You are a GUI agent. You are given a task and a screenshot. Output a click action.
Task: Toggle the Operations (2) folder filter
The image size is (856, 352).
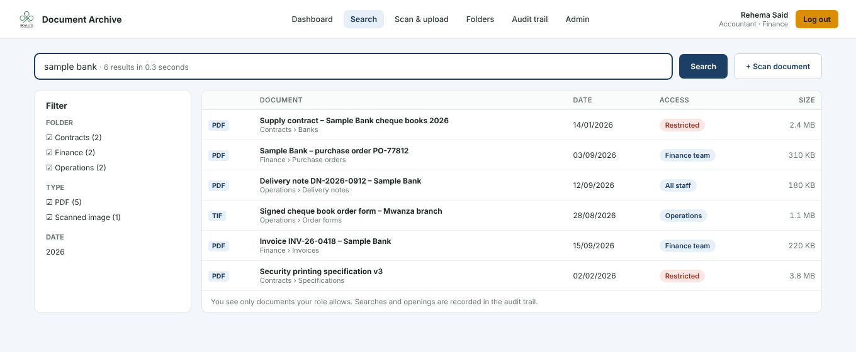(76, 168)
